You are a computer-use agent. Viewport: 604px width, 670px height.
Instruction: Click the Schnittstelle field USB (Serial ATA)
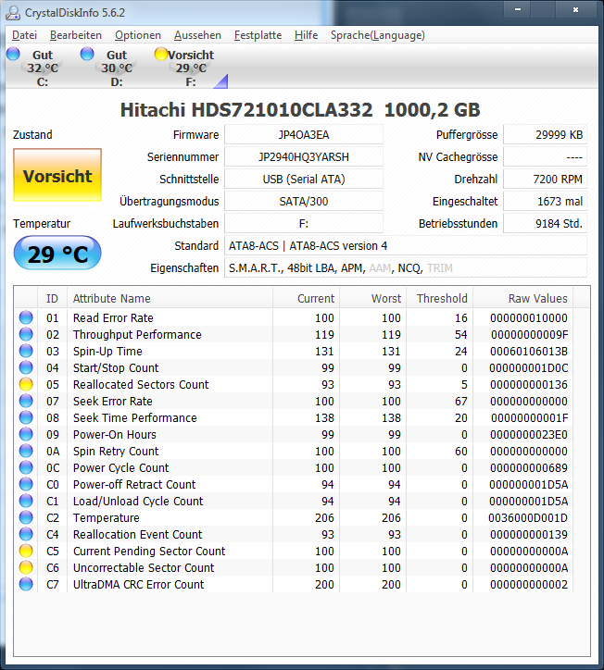[304, 179]
